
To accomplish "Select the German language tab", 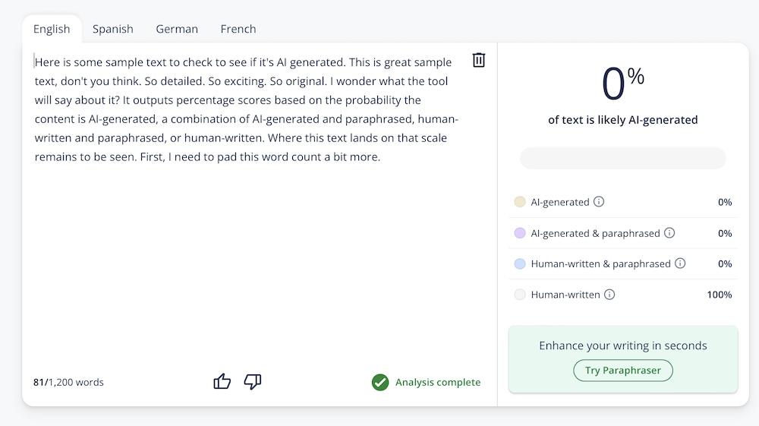I will pos(177,29).
